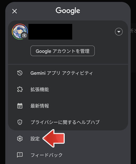Open フィードバック menu entry

47,155
